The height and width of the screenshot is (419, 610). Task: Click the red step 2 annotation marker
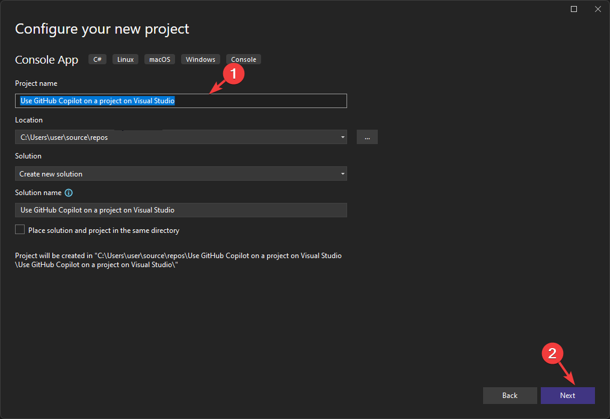[x=553, y=352]
